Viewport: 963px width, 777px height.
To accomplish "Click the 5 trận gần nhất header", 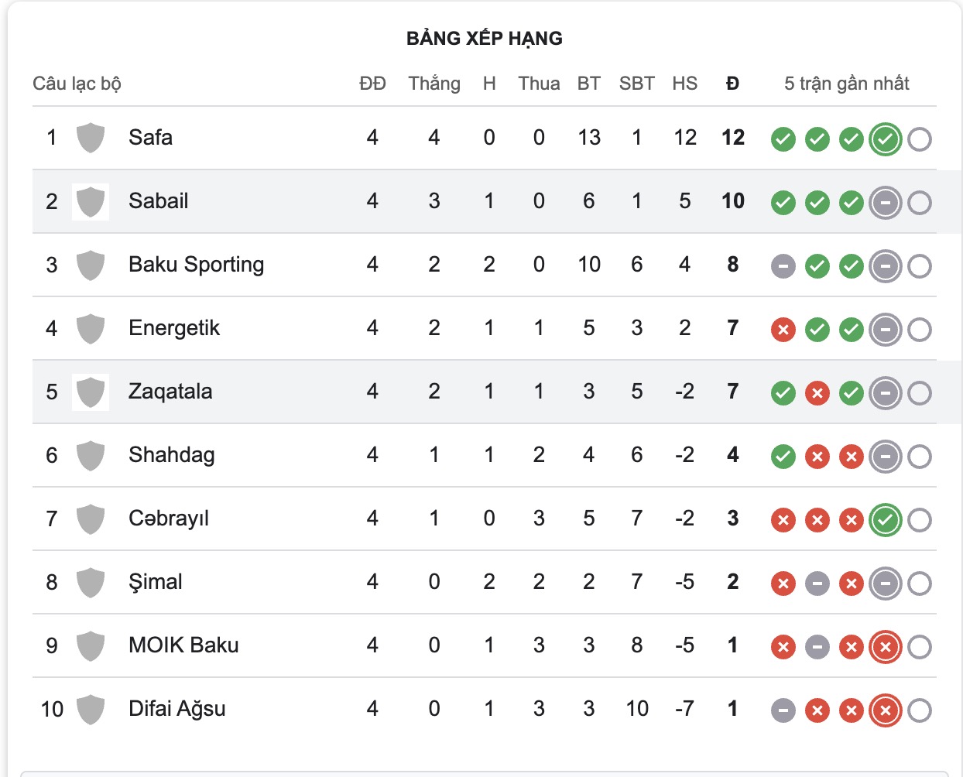I will [x=848, y=84].
